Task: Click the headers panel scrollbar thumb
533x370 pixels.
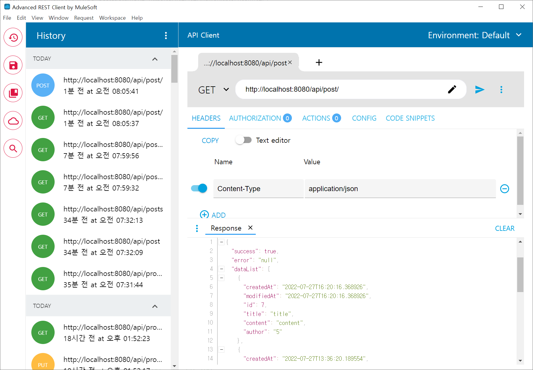Action: [520, 171]
